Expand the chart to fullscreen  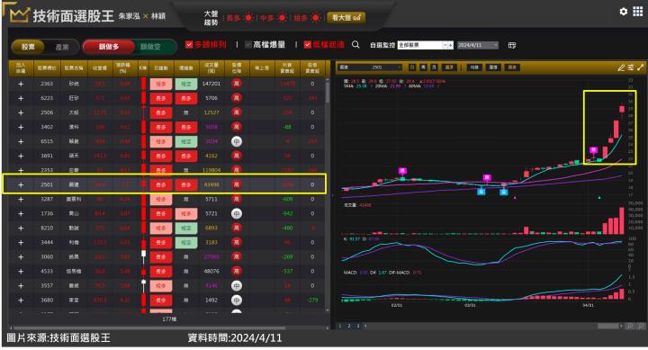click(x=640, y=67)
